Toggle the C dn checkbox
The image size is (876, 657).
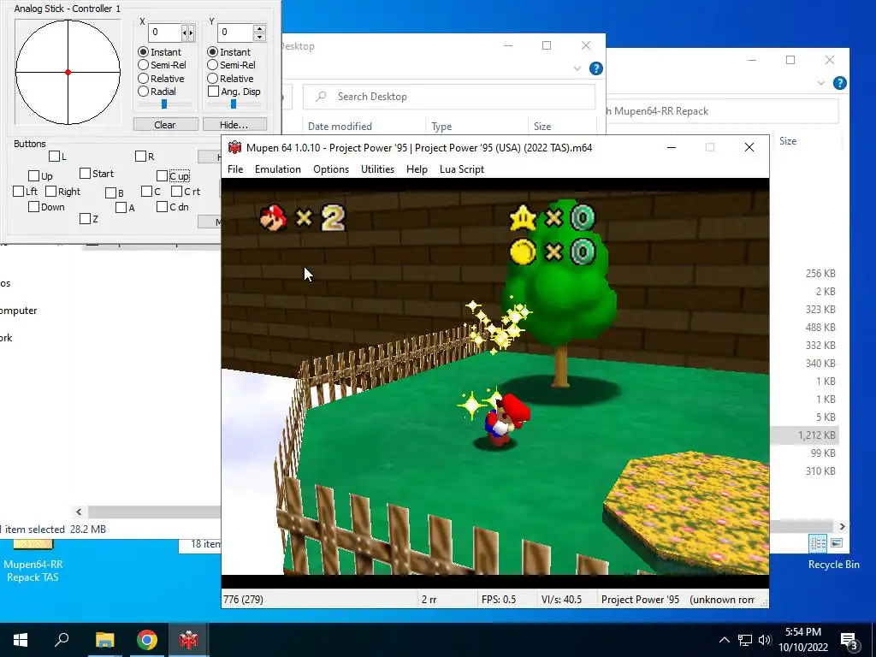162,207
